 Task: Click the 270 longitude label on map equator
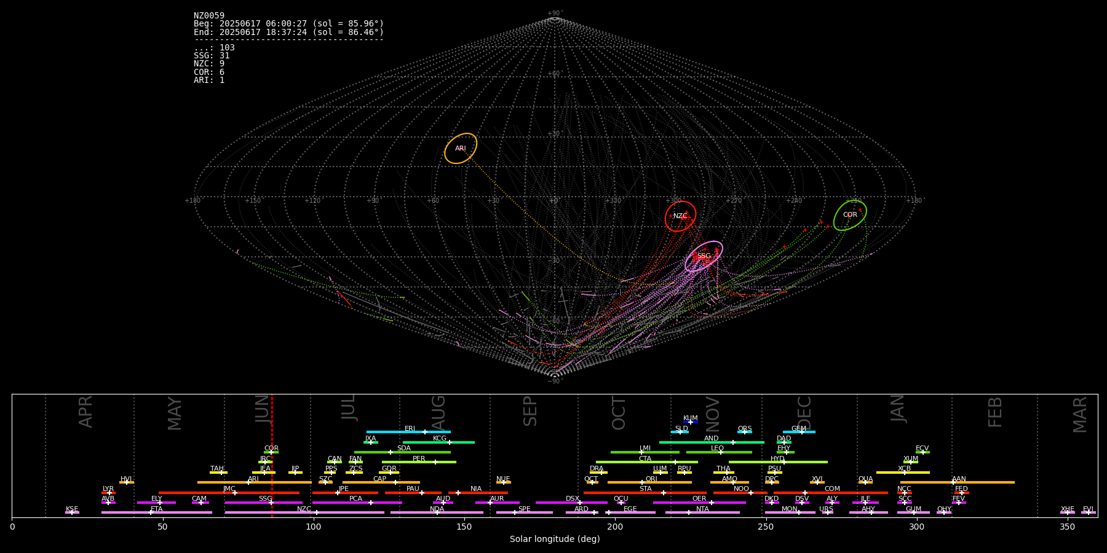click(734, 201)
